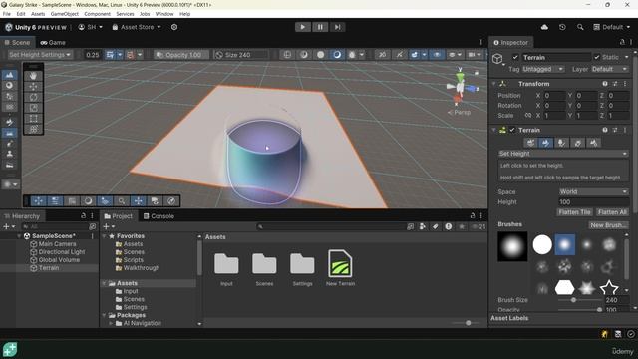This screenshot has width=638, height=359.
Task: Open the File menu
Action: [7, 14]
